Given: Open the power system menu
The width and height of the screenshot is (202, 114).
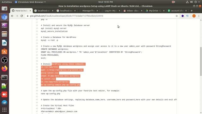Looking at the screenshot, I should [196, 2].
